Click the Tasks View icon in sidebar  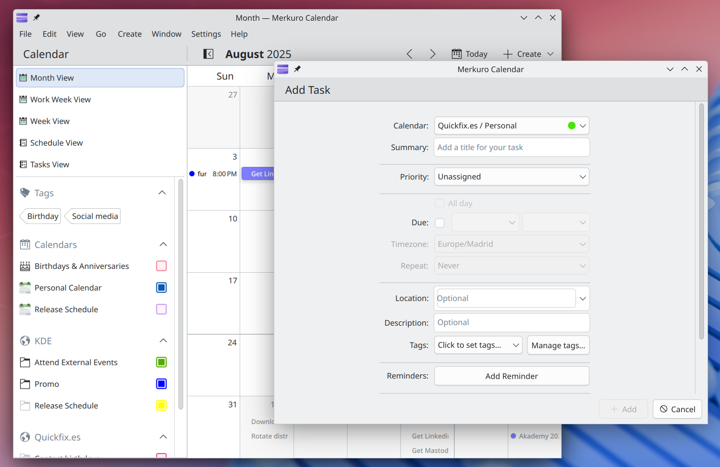click(x=23, y=164)
